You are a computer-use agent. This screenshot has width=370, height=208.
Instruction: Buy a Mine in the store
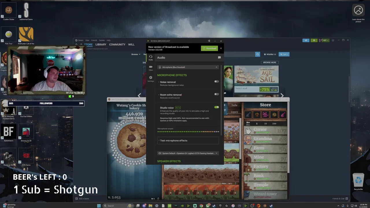266,158
